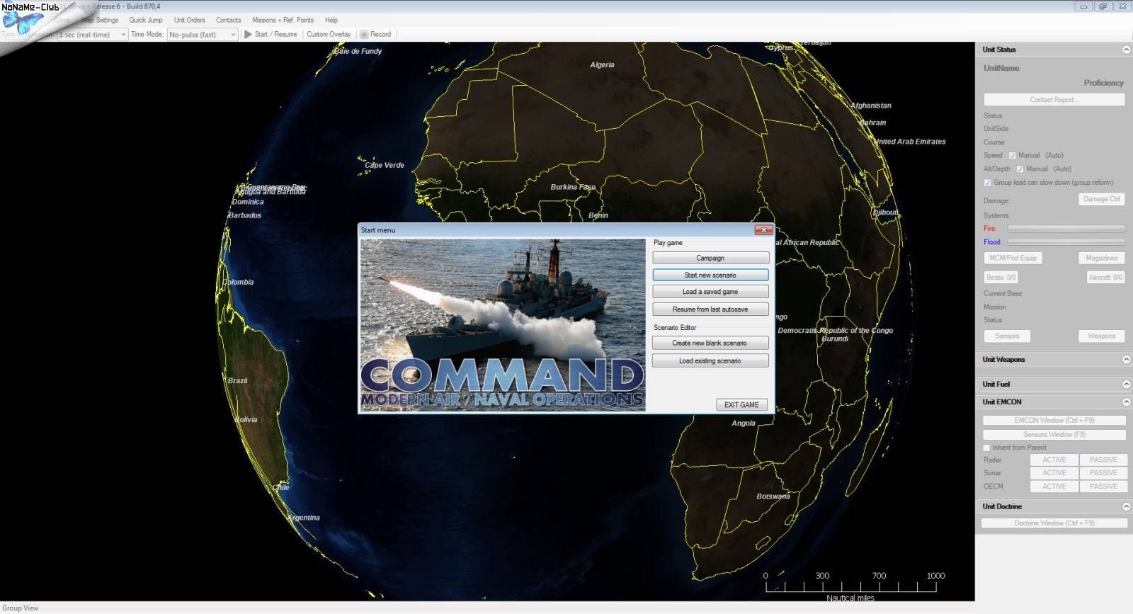
Task: Set Sonar to ACTIVE
Action: pyautogui.click(x=1054, y=473)
